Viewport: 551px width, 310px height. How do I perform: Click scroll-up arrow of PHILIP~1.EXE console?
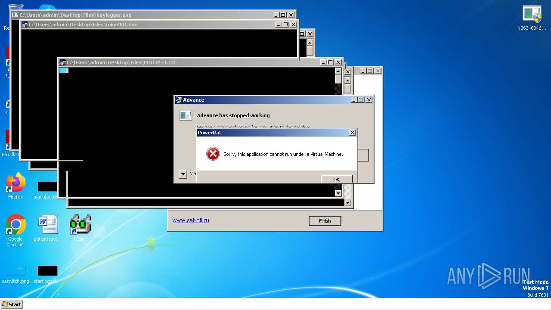338,71
